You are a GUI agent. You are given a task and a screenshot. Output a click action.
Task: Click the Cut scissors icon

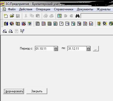pyautogui.click(x=26, y=16)
